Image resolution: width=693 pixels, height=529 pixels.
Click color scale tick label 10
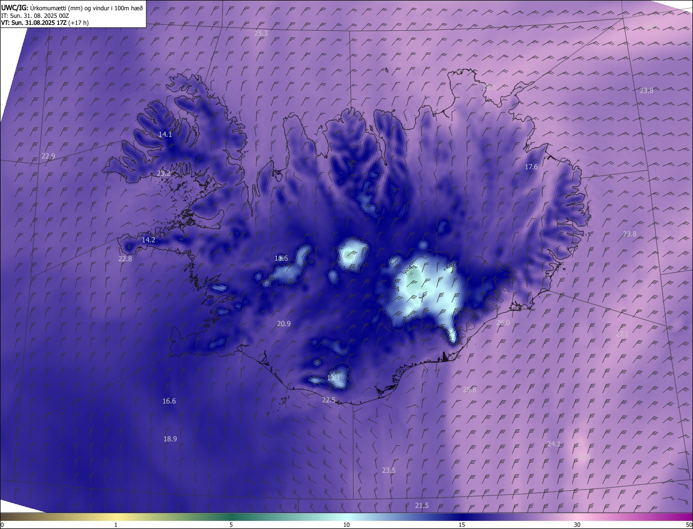pos(346,525)
